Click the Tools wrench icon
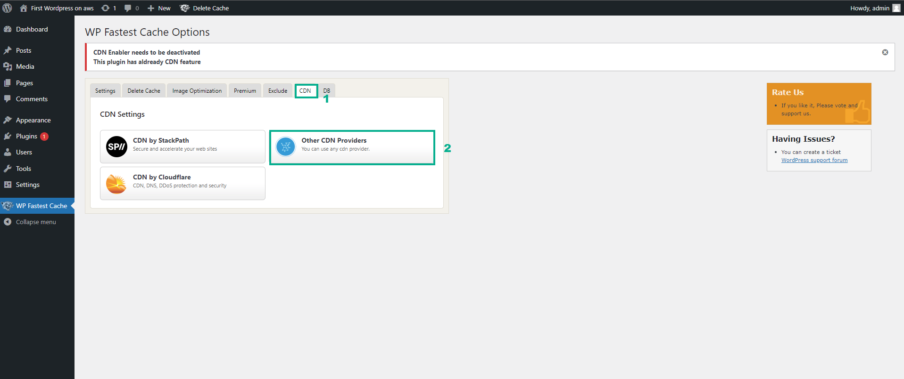 click(x=8, y=169)
